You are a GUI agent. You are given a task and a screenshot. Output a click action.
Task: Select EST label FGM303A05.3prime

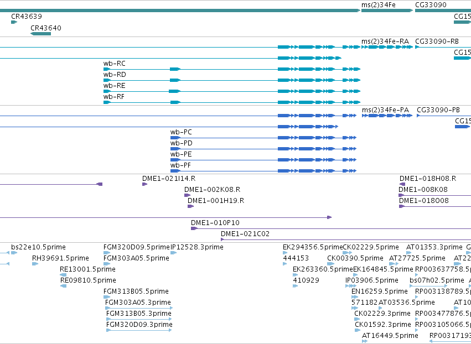coord(138,303)
